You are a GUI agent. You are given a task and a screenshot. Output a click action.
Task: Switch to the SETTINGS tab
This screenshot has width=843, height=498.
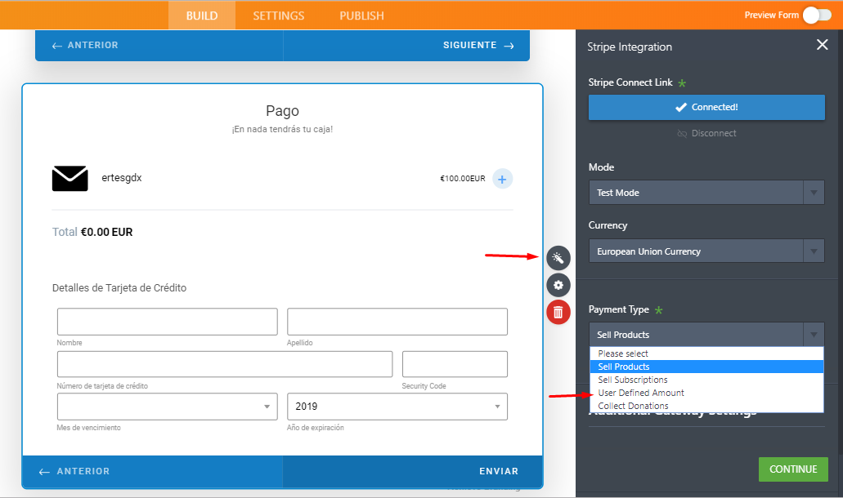pyautogui.click(x=279, y=16)
